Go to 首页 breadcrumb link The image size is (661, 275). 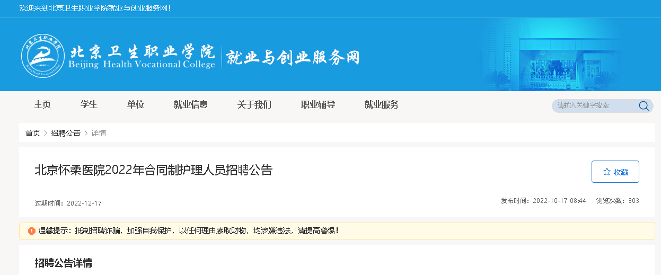(33, 133)
